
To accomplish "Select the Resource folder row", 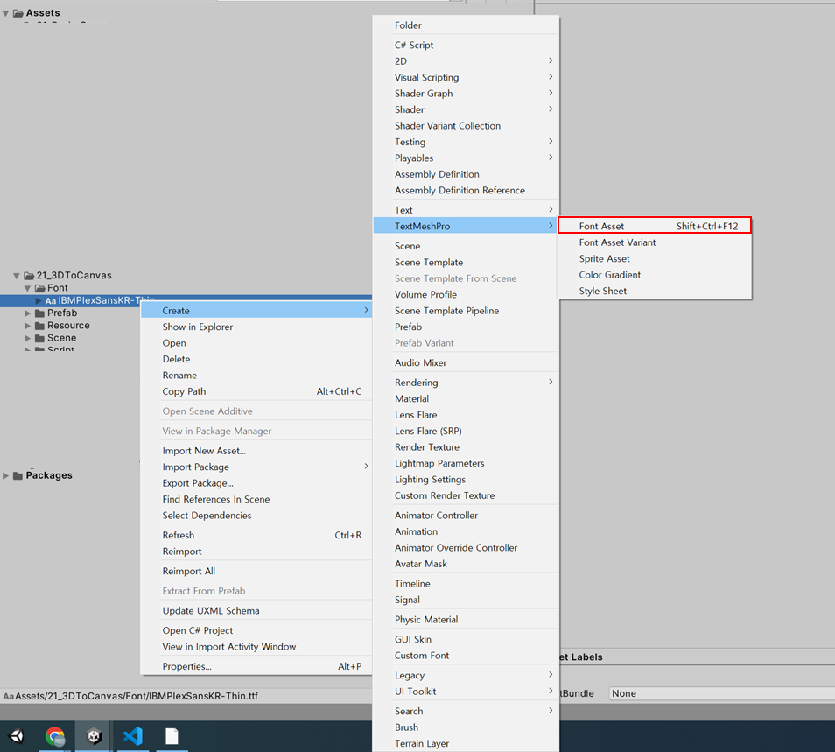I will tap(70, 326).
